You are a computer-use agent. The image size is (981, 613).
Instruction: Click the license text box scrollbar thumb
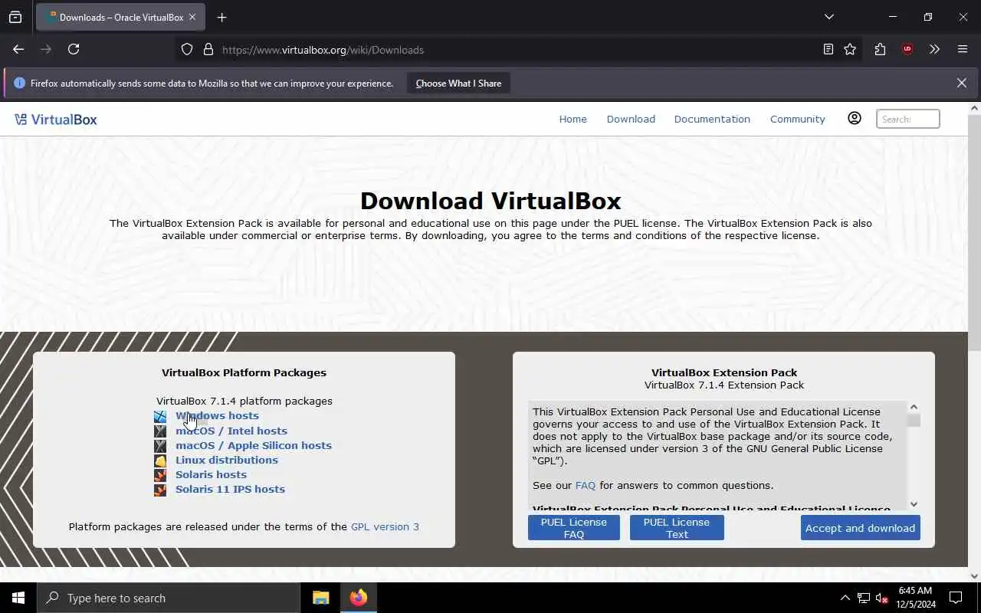[914, 421]
